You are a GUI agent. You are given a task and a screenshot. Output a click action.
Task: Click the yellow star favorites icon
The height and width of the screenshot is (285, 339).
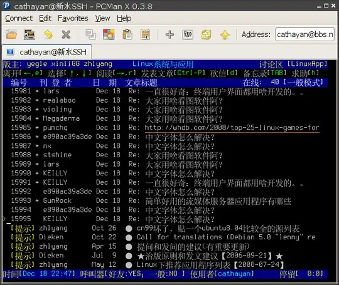click(x=225, y=34)
